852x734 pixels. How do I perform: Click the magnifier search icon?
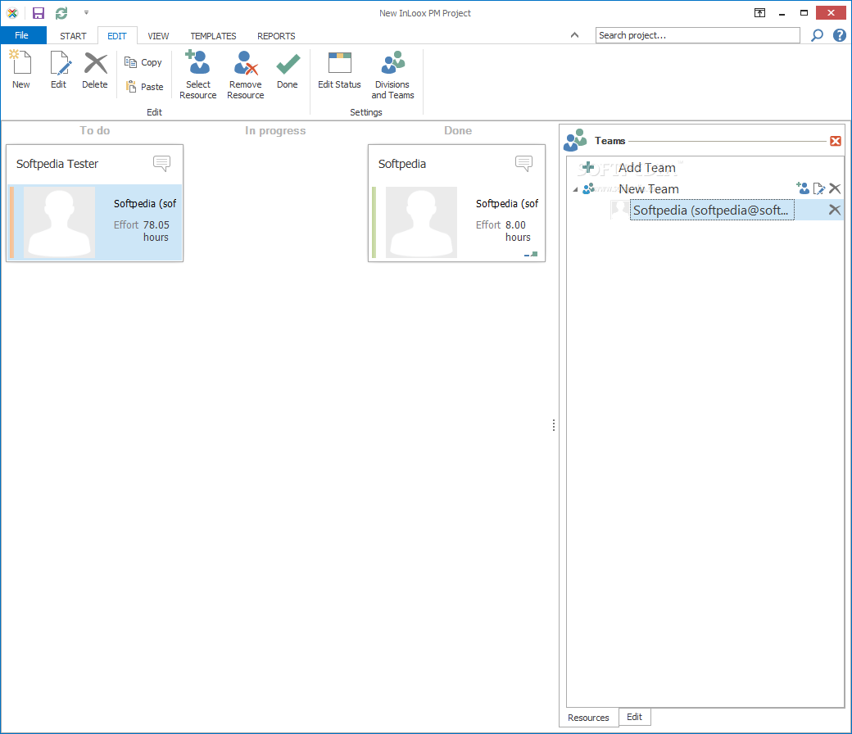coord(817,35)
